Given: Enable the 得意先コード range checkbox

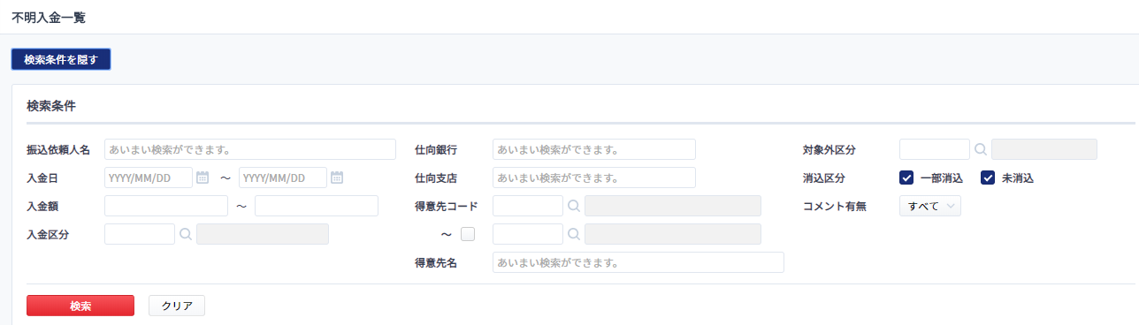Looking at the screenshot, I should point(468,234).
